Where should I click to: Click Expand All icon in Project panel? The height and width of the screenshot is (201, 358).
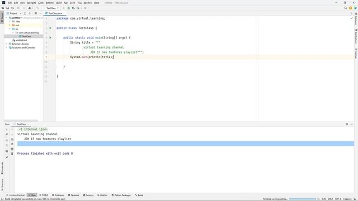pos(25,13)
